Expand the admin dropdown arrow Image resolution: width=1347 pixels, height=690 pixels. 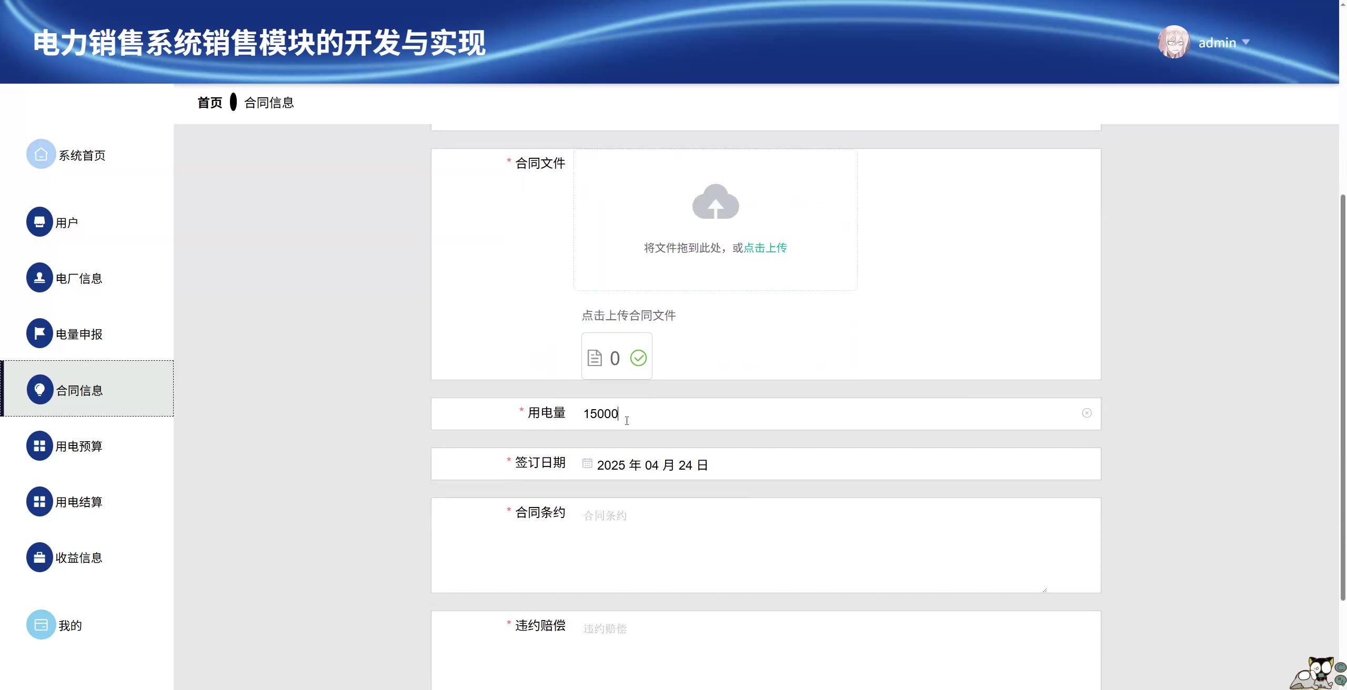[x=1245, y=42]
